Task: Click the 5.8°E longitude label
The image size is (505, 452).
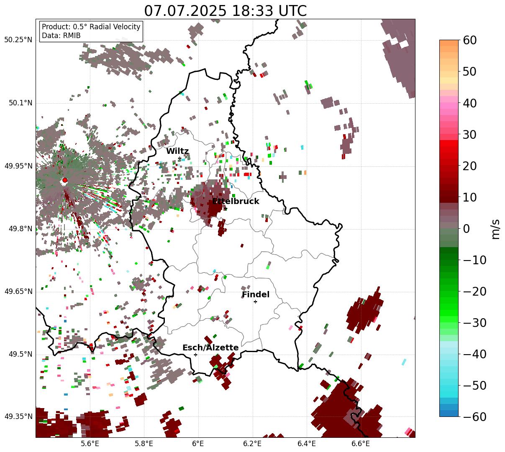Action: [x=144, y=444]
